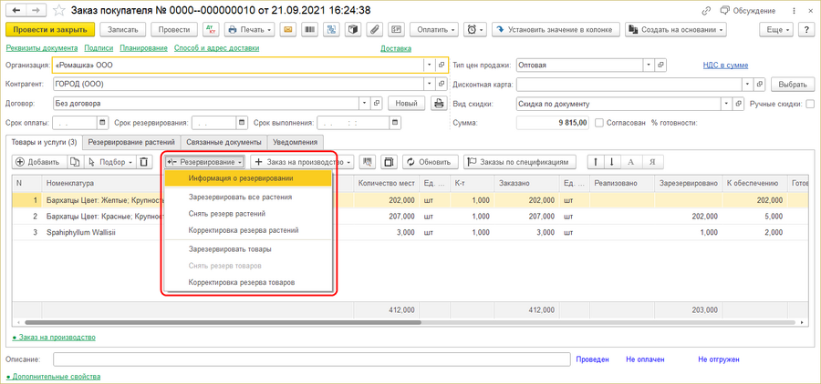Go back with the left arrow button
The width and height of the screenshot is (821, 384).
[x=15, y=10]
